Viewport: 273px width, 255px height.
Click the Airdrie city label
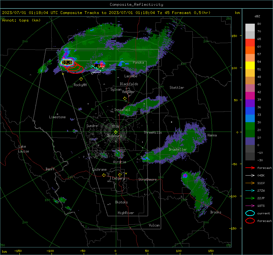click(120, 162)
